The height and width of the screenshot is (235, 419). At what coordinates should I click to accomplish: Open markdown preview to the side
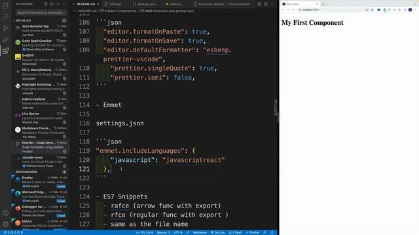coord(259,5)
